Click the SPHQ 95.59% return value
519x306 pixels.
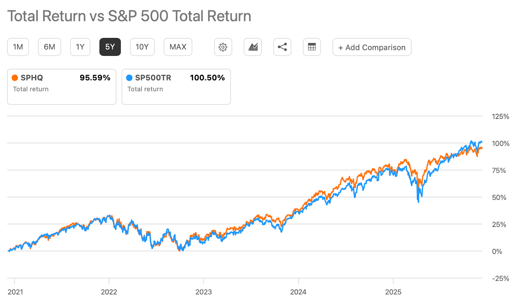95,78
